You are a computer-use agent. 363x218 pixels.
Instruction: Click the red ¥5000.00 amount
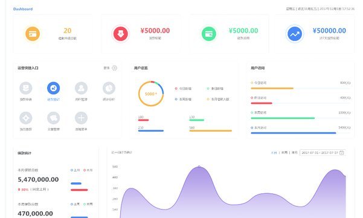(x=155, y=31)
